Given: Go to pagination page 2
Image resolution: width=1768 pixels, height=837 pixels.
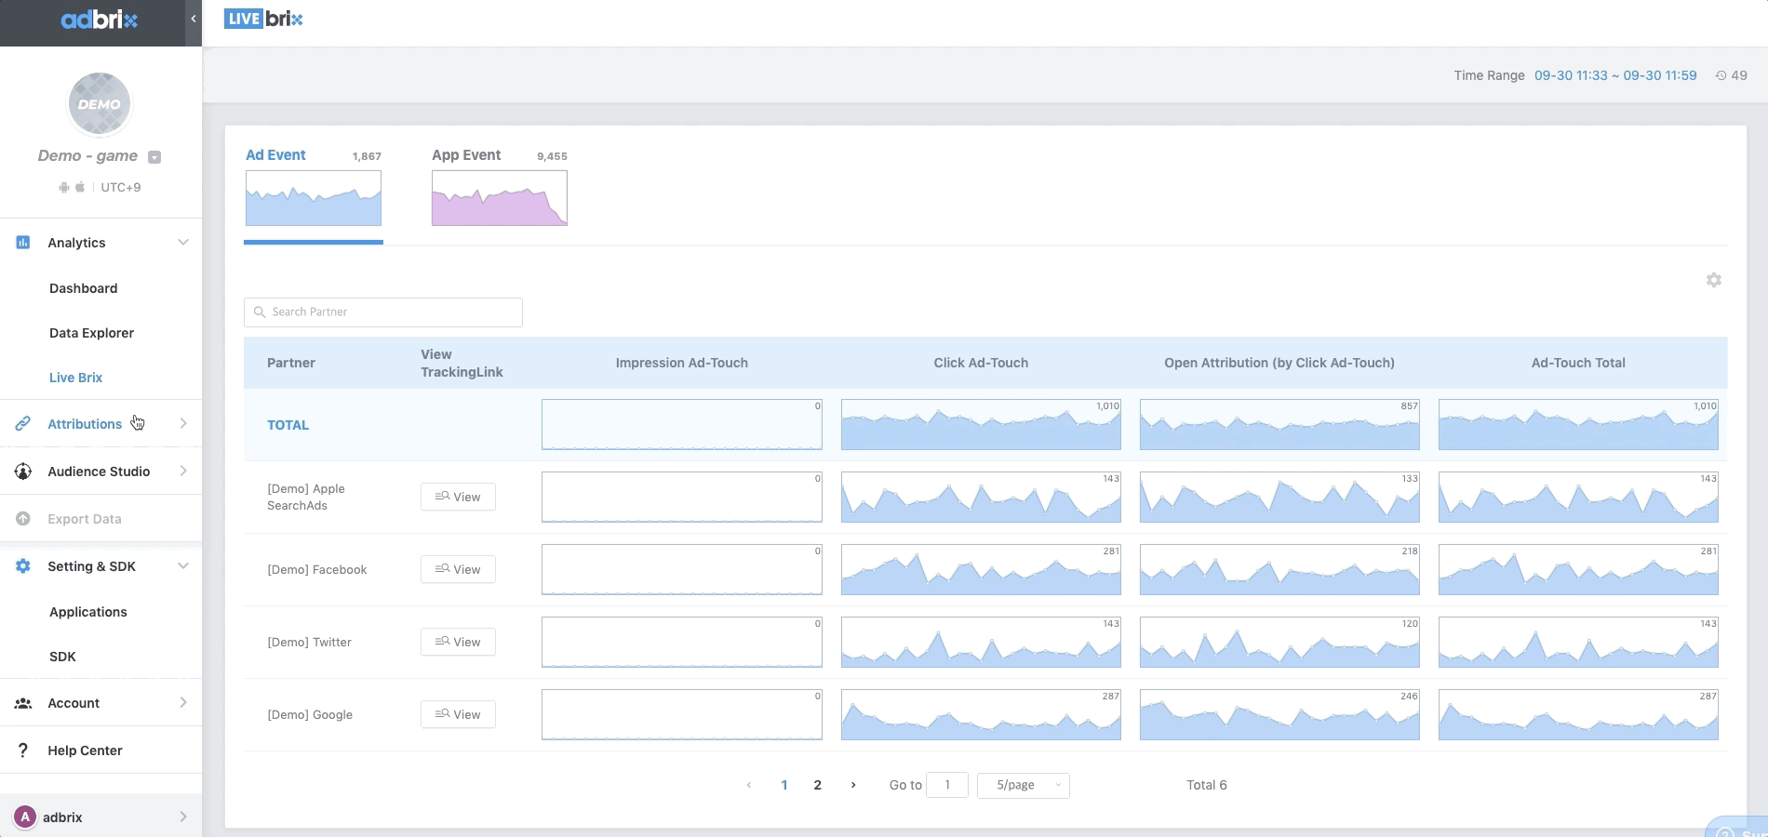Looking at the screenshot, I should pos(818,785).
